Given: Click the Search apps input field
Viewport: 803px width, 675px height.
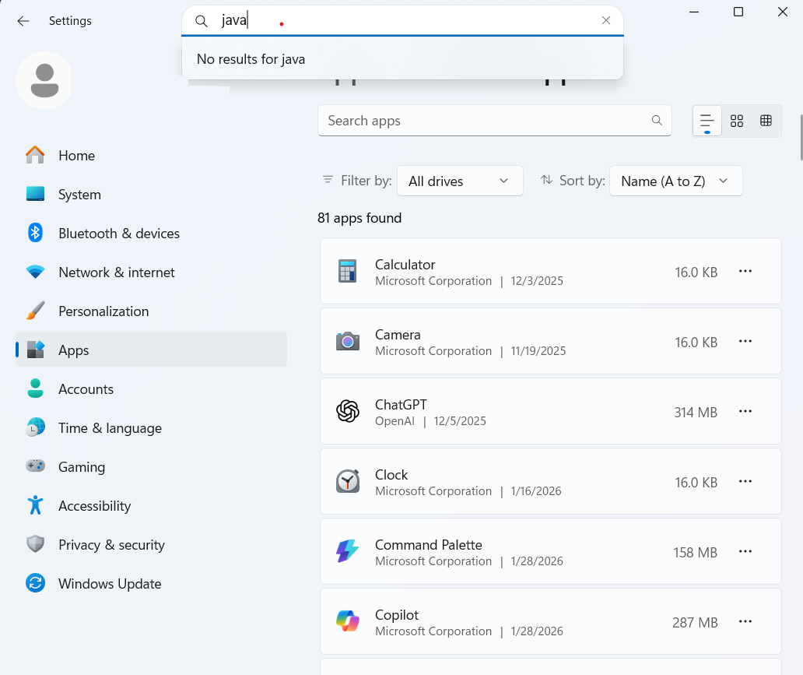Looking at the screenshot, I should tap(482, 121).
